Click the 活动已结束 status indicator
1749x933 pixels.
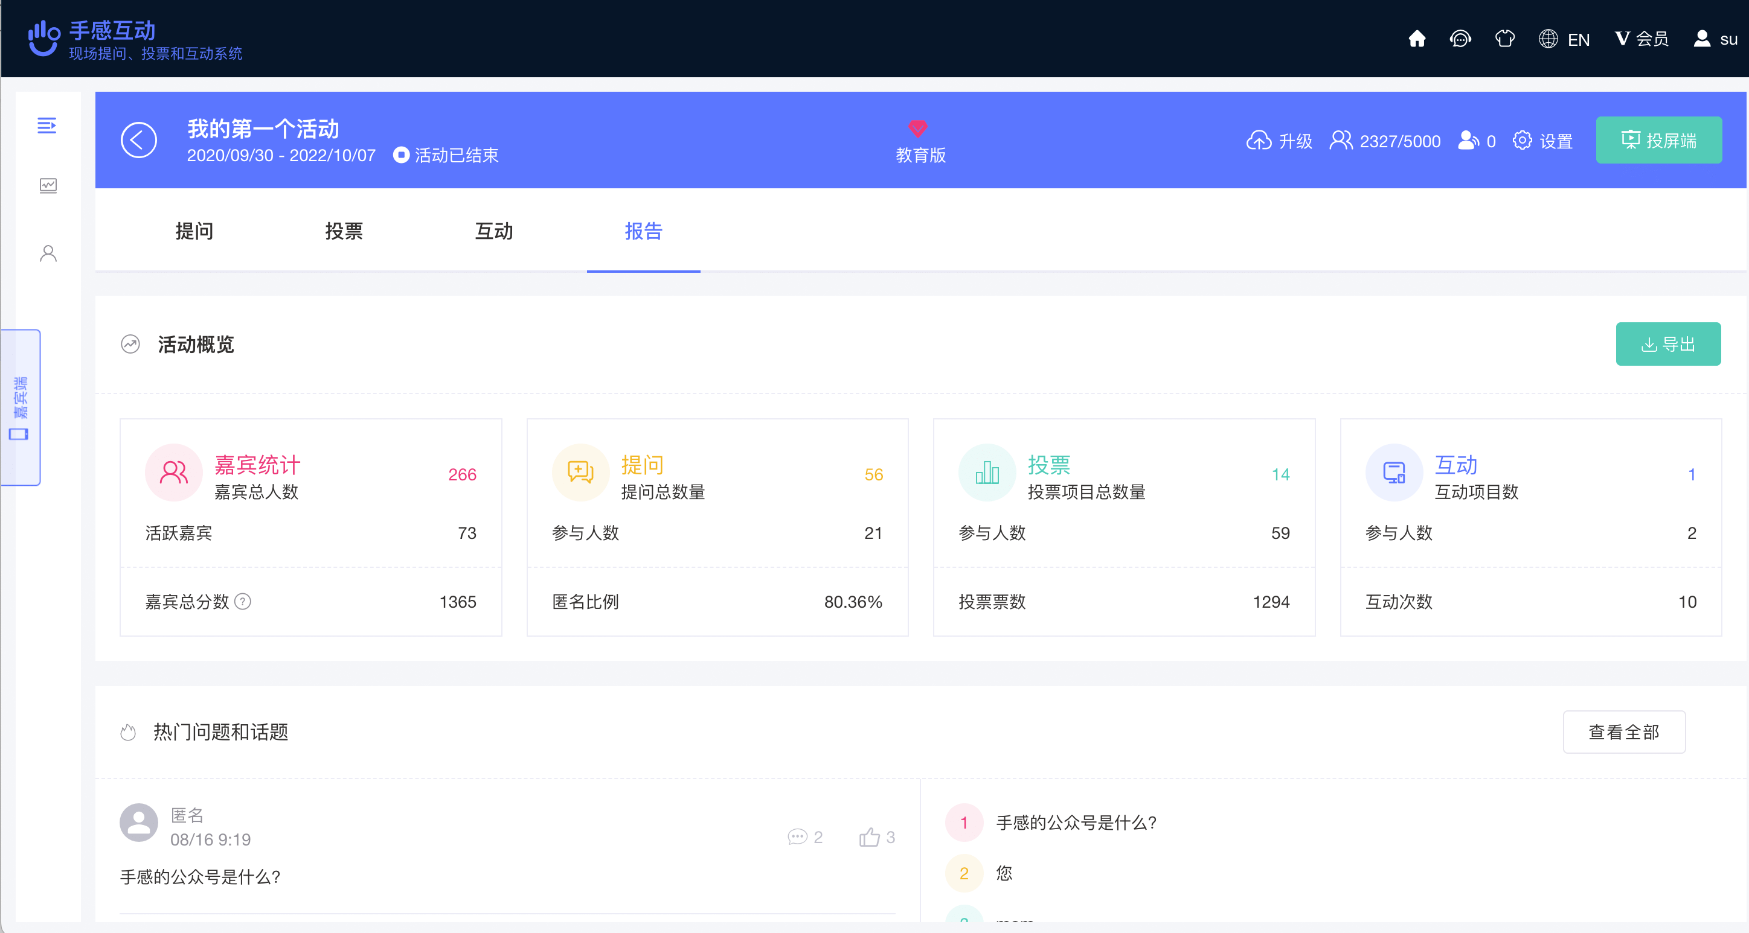pos(445,155)
